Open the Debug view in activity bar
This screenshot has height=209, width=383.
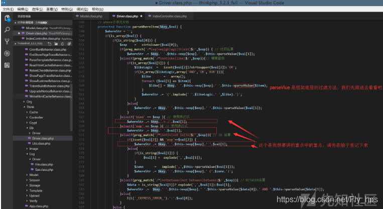pos(7,53)
